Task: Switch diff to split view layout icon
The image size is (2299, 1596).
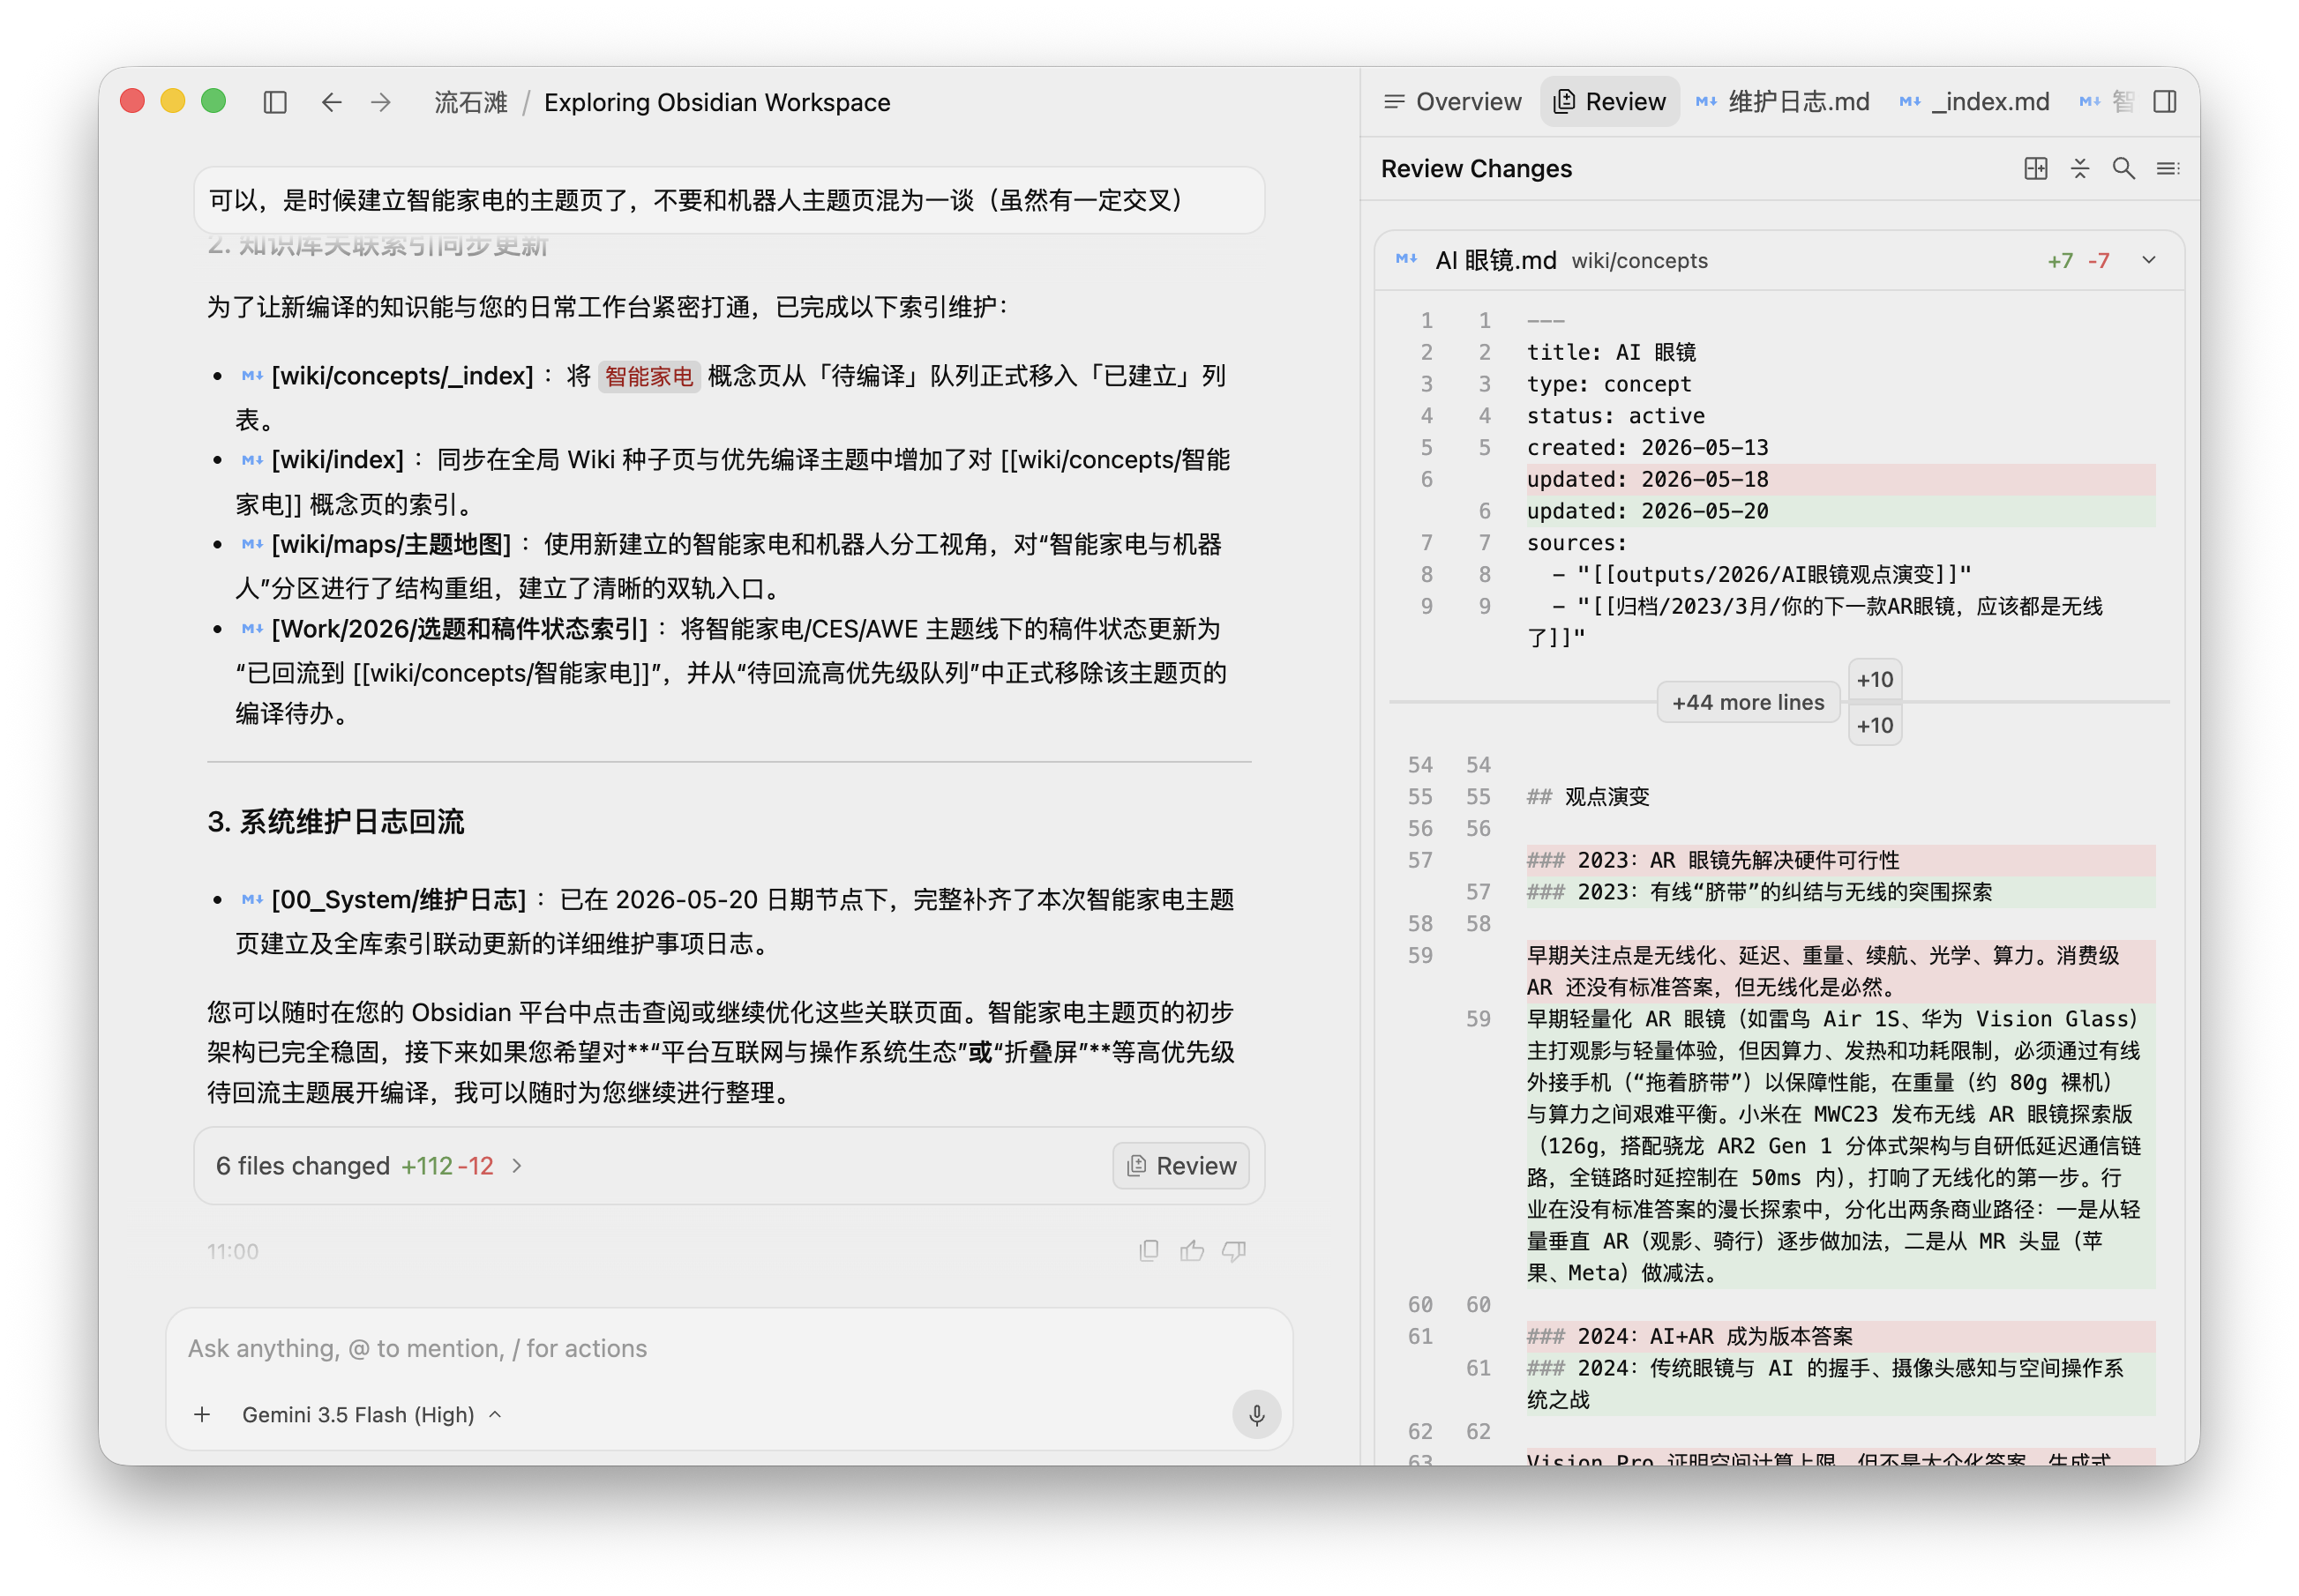Action: (2035, 168)
